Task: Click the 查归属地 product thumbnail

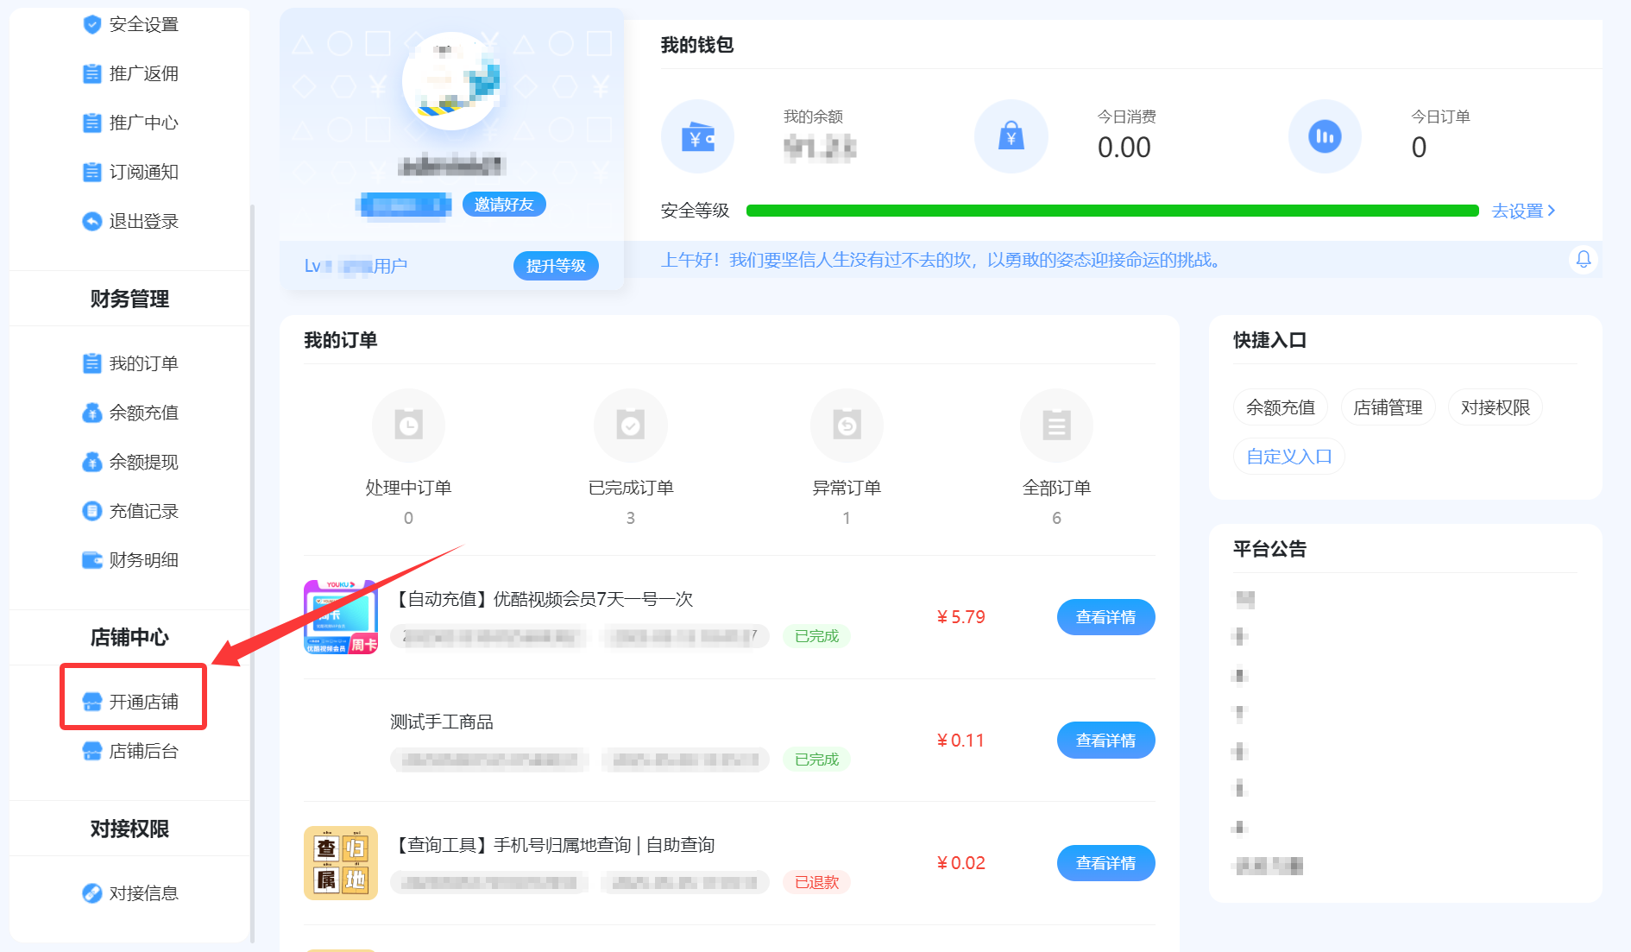Action: coord(341,863)
